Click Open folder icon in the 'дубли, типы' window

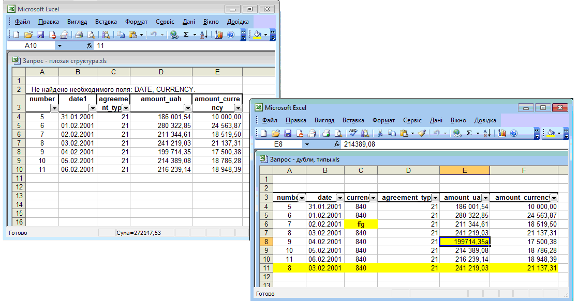[x=276, y=133]
